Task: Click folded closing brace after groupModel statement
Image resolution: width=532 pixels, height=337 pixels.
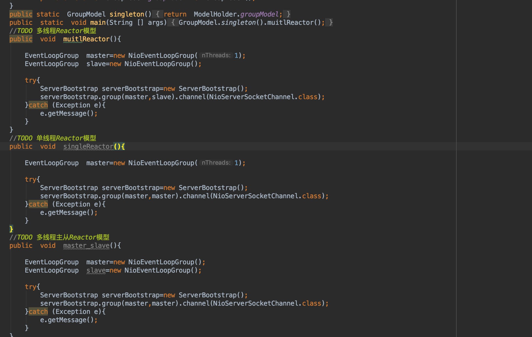Action: click(288, 14)
